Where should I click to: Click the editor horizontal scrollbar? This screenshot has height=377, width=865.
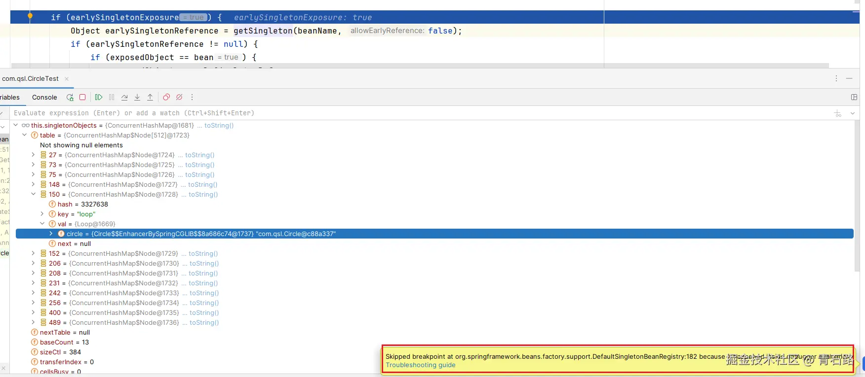pyautogui.click(x=420, y=66)
